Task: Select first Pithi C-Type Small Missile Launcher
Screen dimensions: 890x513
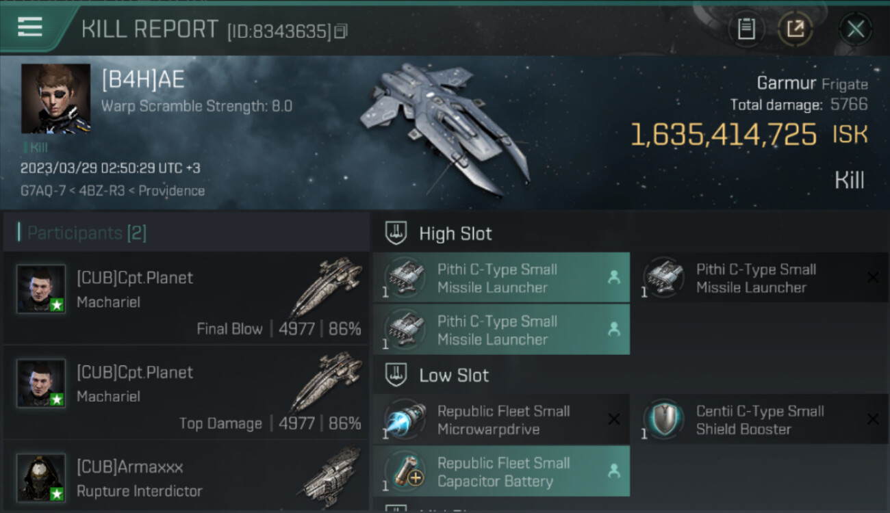Action: (501, 278)
